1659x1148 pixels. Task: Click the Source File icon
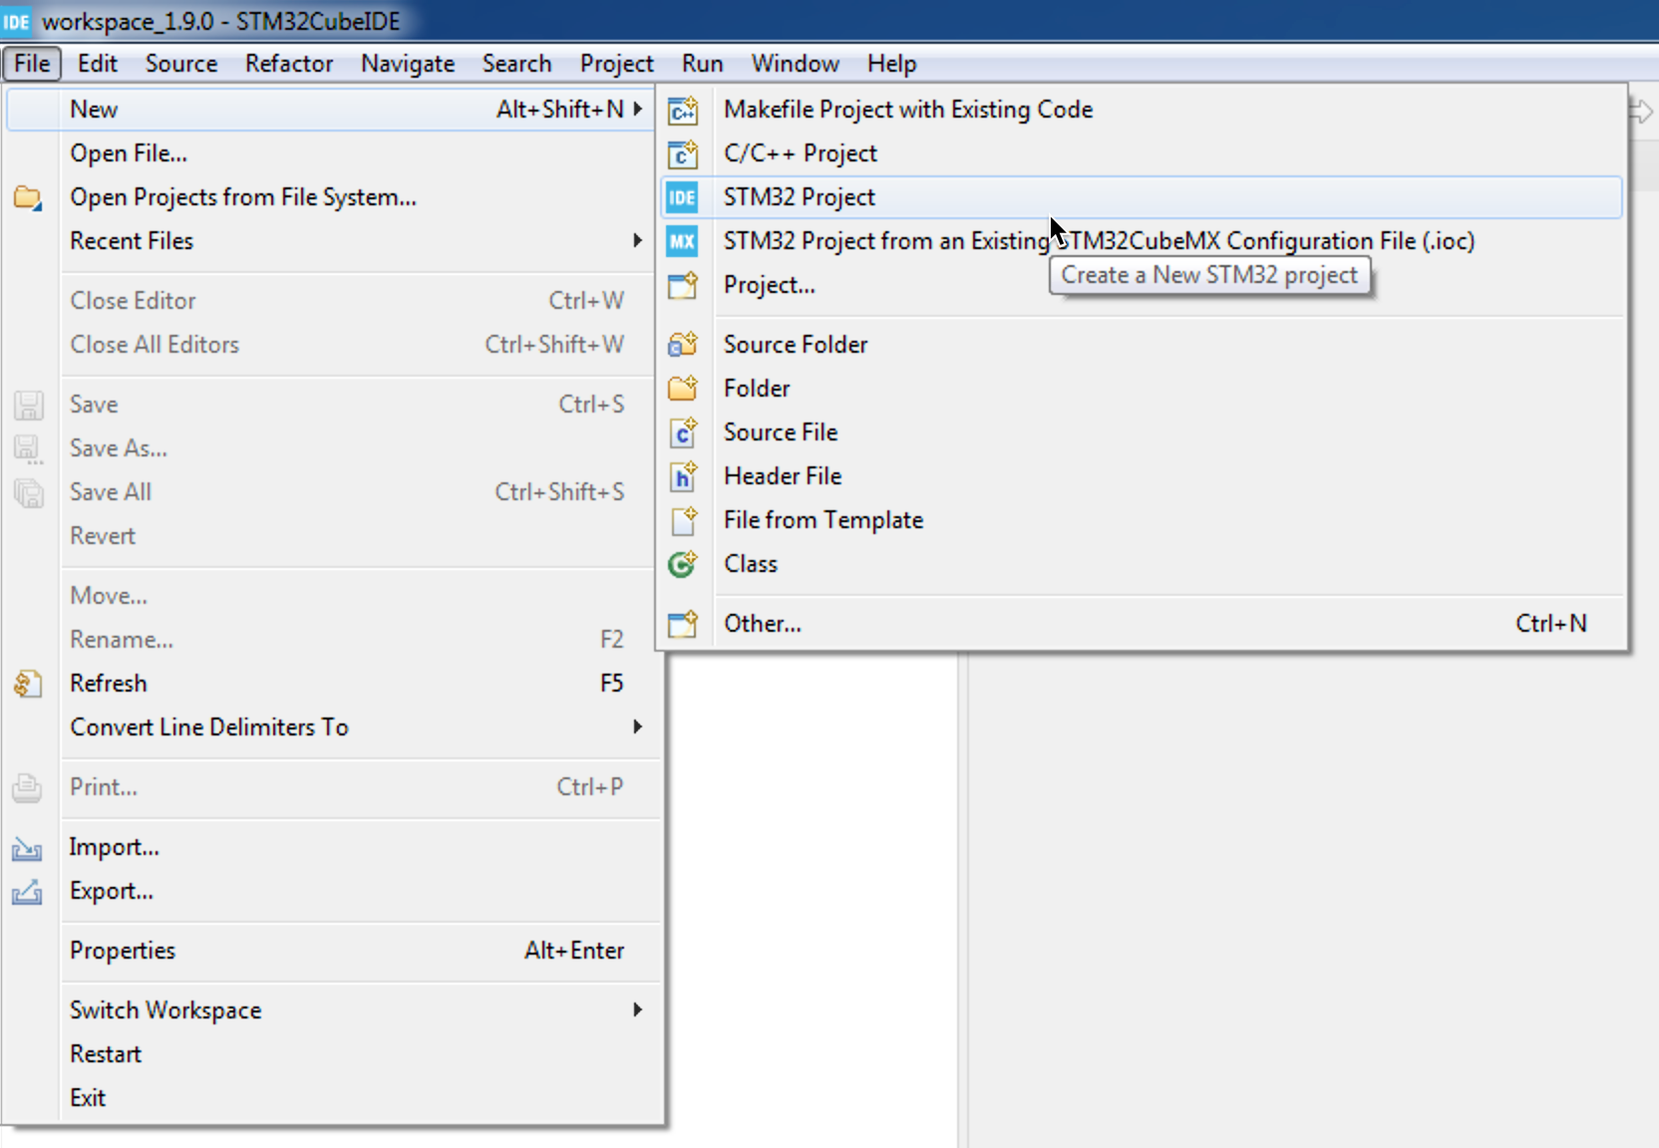[x=682, y=432]
